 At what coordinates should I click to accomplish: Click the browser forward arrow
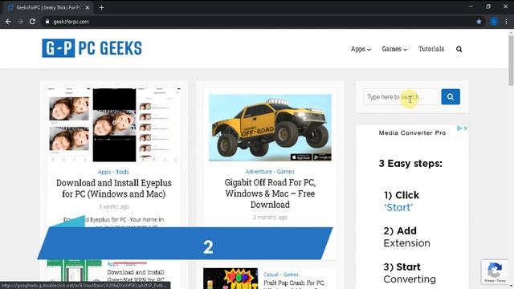[20, 22]
